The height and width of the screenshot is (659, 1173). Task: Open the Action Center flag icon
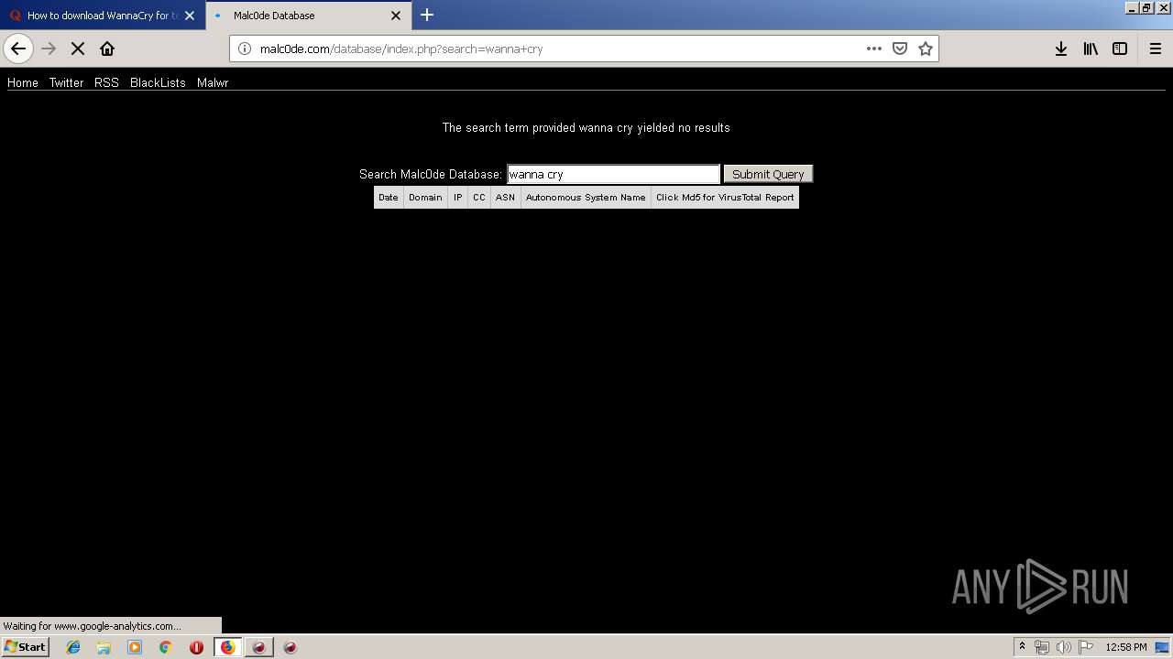pos(1085,647)
